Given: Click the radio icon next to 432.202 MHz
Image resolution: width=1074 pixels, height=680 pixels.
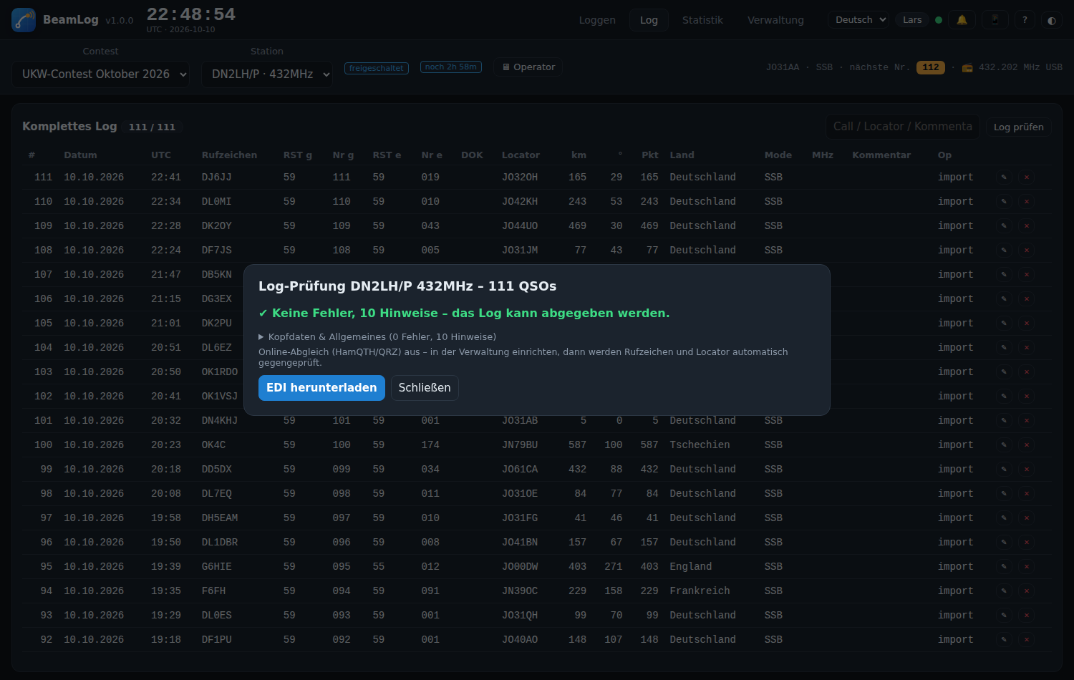Looking at the screenshot, I should tap(967, 67).
